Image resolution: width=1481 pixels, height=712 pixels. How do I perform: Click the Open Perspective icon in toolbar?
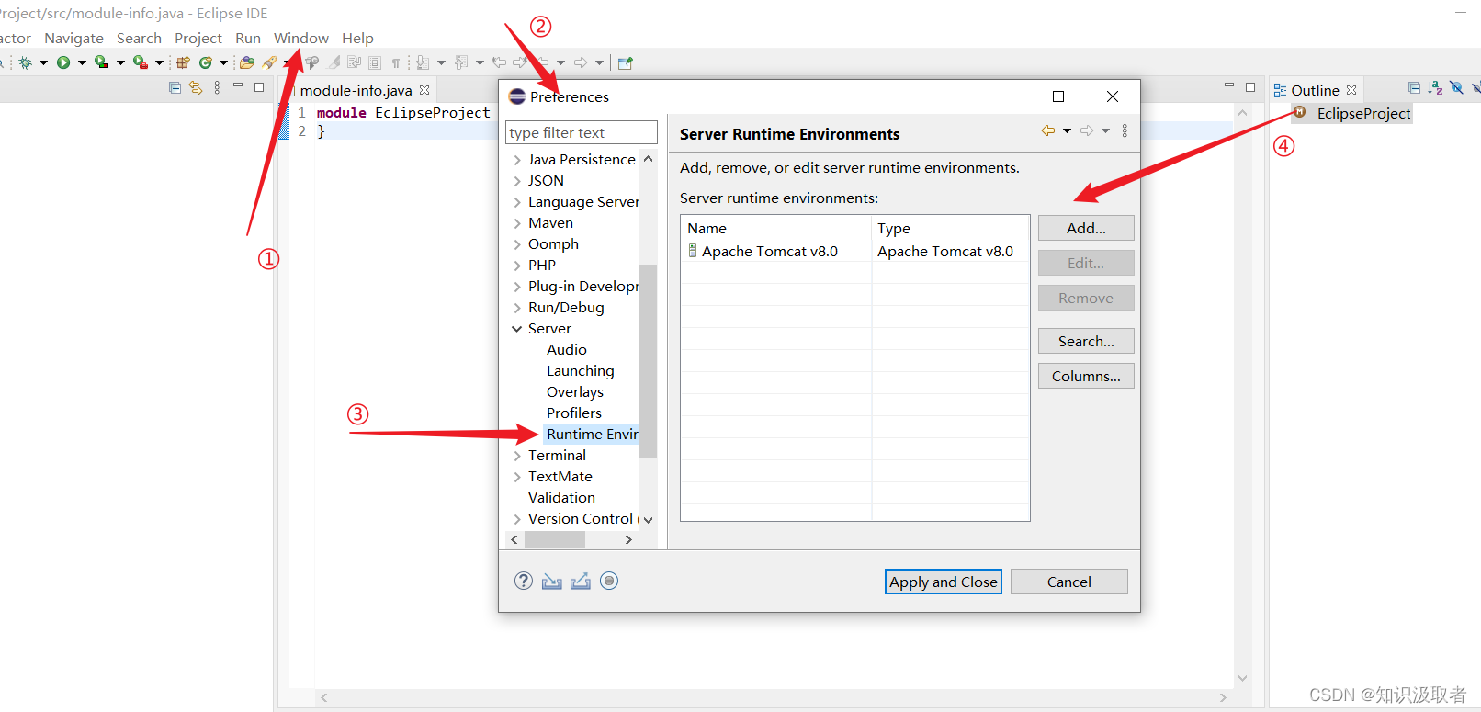(626, 62)
